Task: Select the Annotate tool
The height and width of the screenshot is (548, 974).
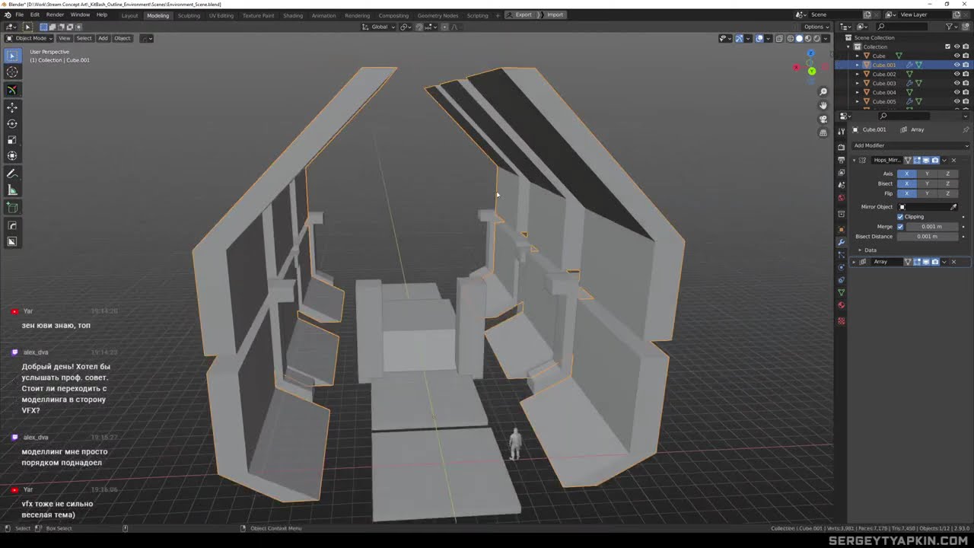Action: pos(12,174)
